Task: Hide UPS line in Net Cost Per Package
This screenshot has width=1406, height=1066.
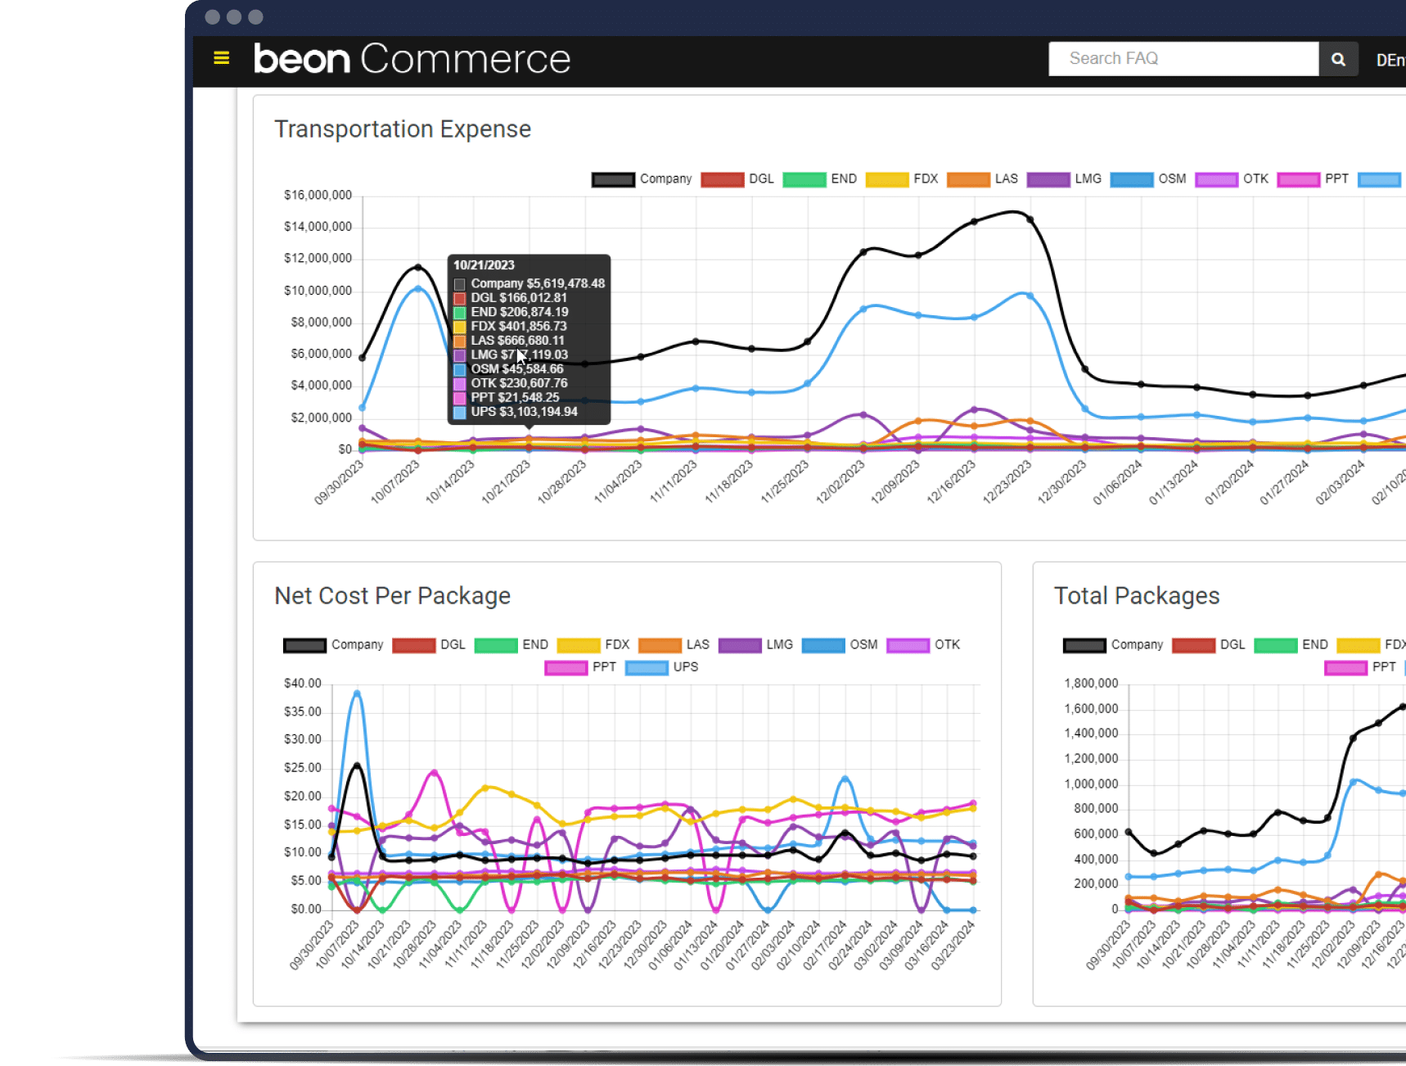Action: 662,667
